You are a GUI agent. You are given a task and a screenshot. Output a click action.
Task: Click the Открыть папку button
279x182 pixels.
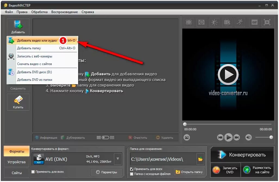[x=189, y=172]
